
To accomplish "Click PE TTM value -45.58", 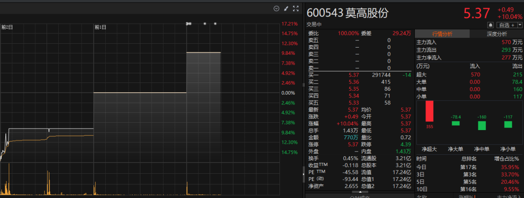I will pyautogui.click(x=351, y=172).
